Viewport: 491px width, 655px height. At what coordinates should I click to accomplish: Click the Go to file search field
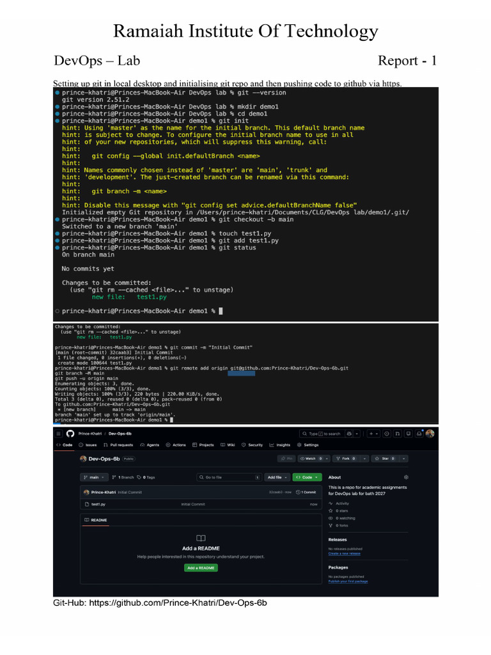(x=230, y=477)
